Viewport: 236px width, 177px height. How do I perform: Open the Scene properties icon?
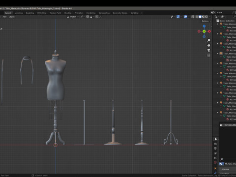coord(215,158)
